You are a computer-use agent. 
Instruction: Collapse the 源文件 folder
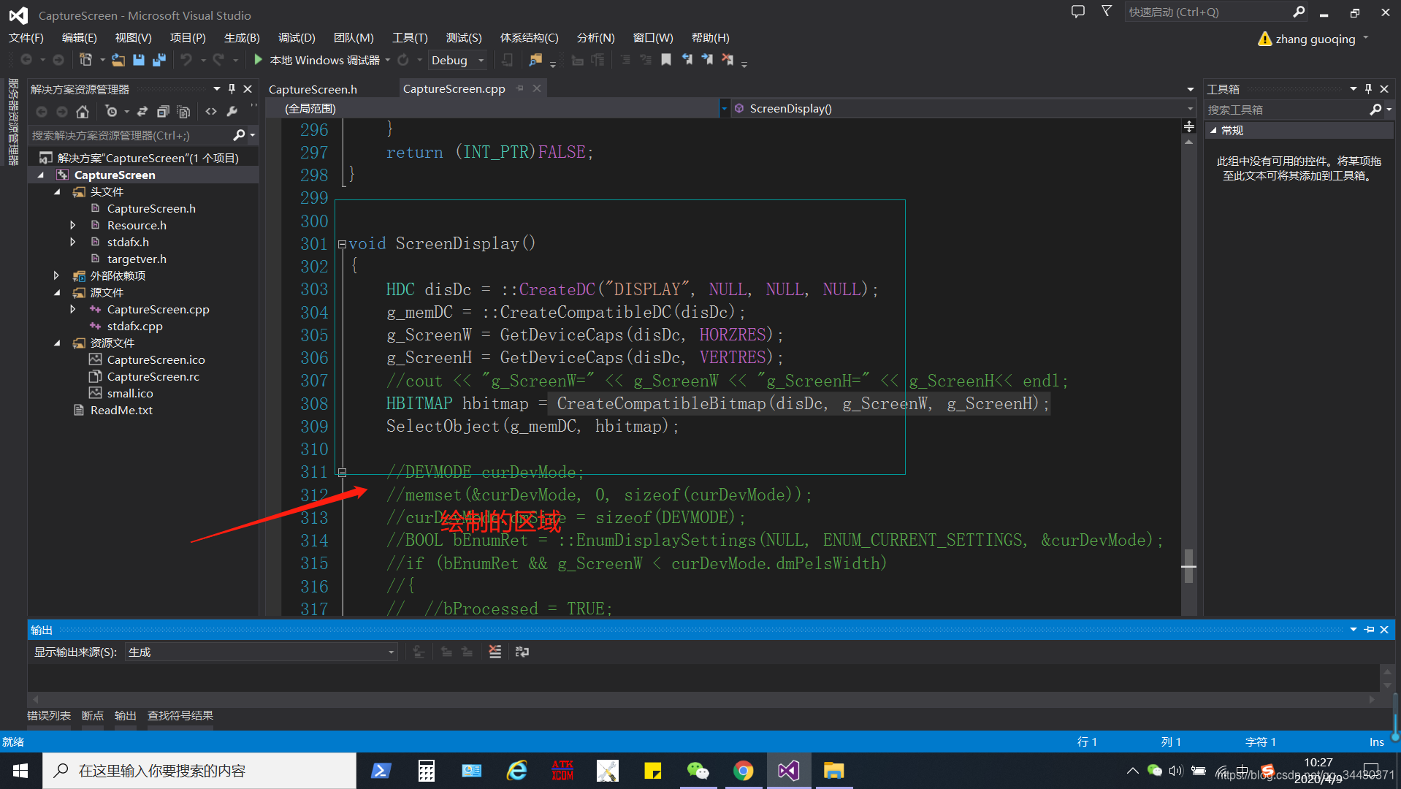[58, 292]
